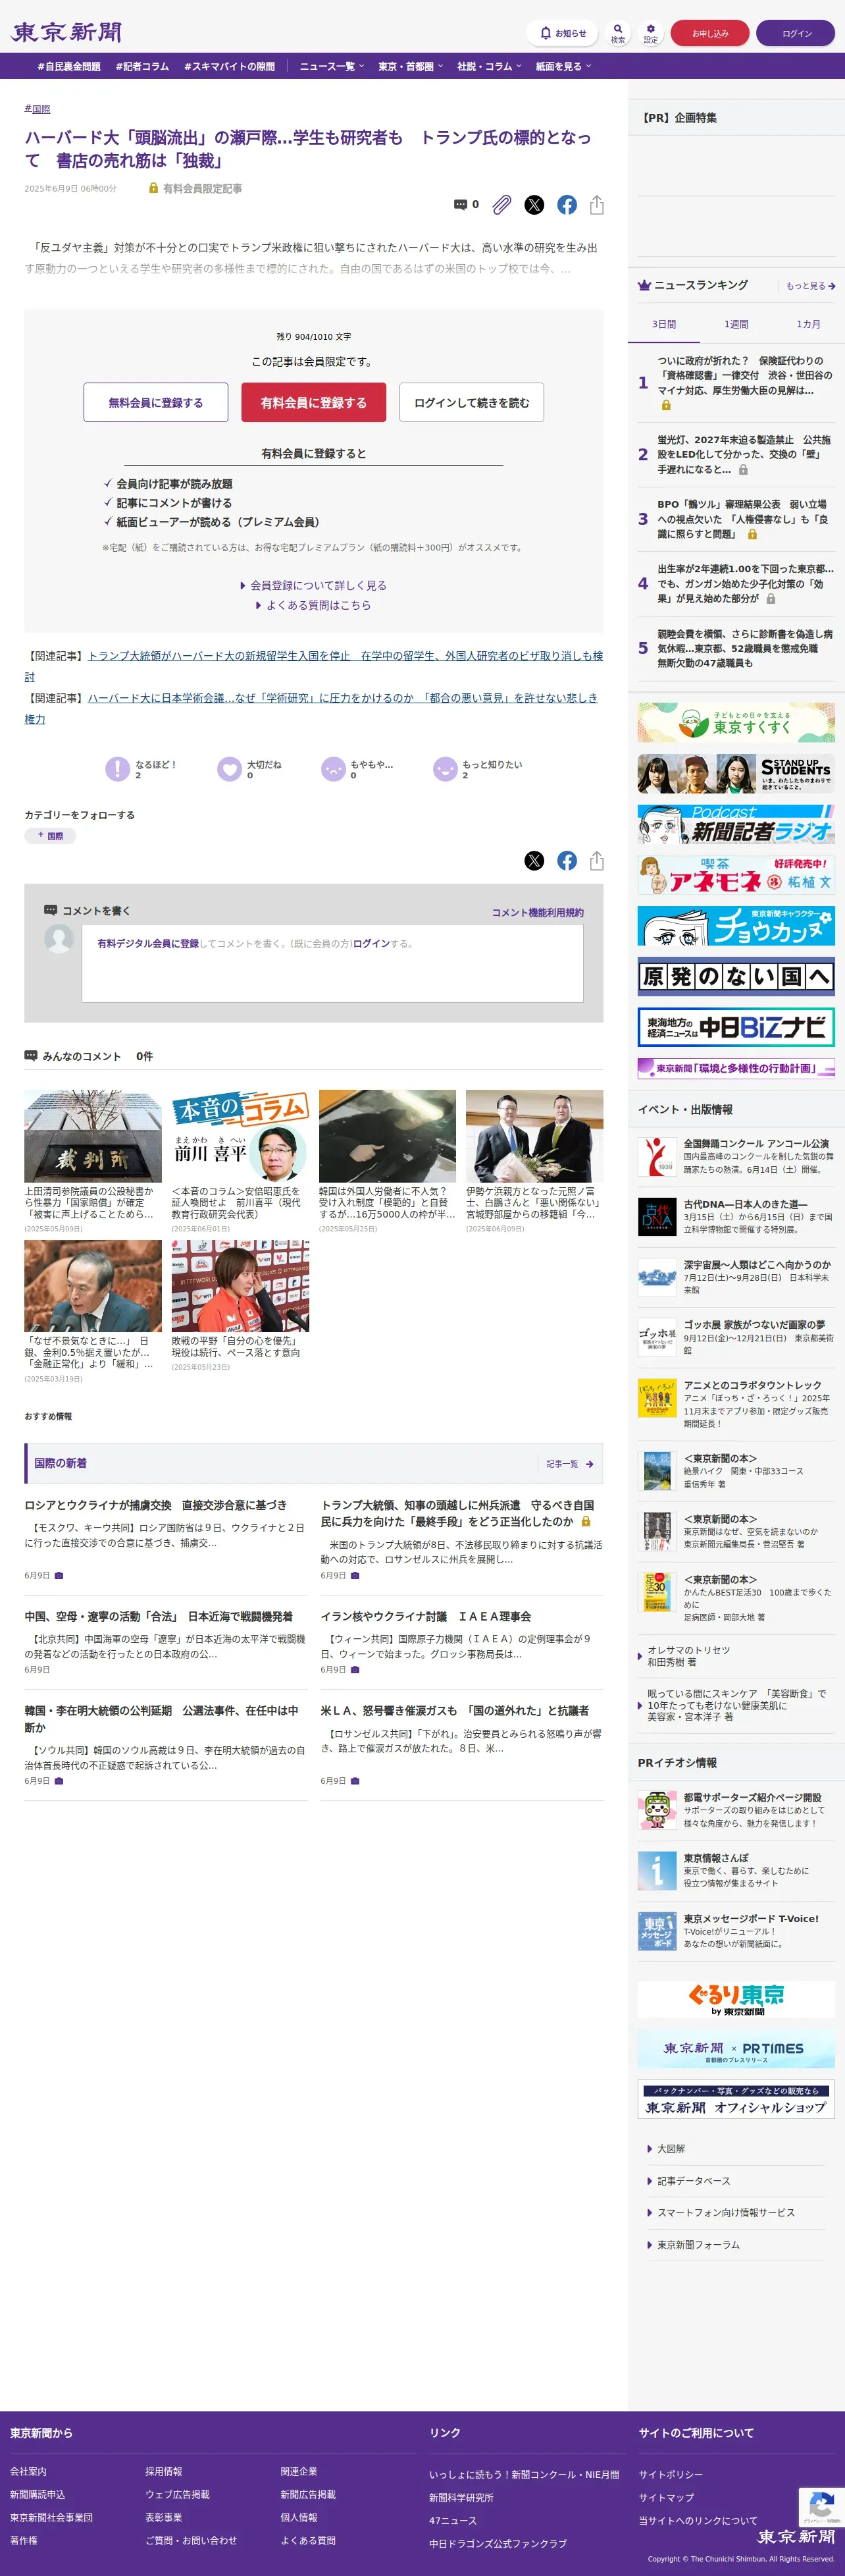845x2576 pixels.
Task: Click the 東京新聞 logo in the footer
Action: click(x=796, y=2536)
